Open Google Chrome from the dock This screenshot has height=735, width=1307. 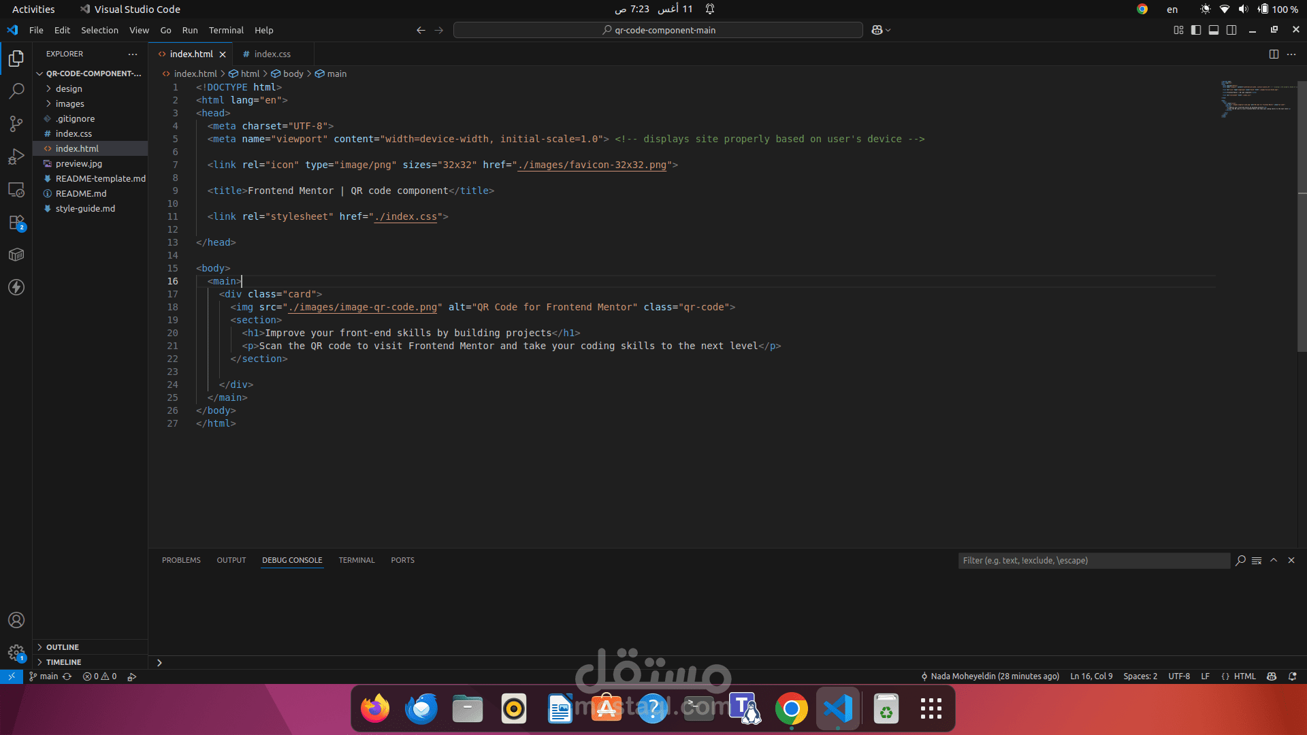point(792,708)
